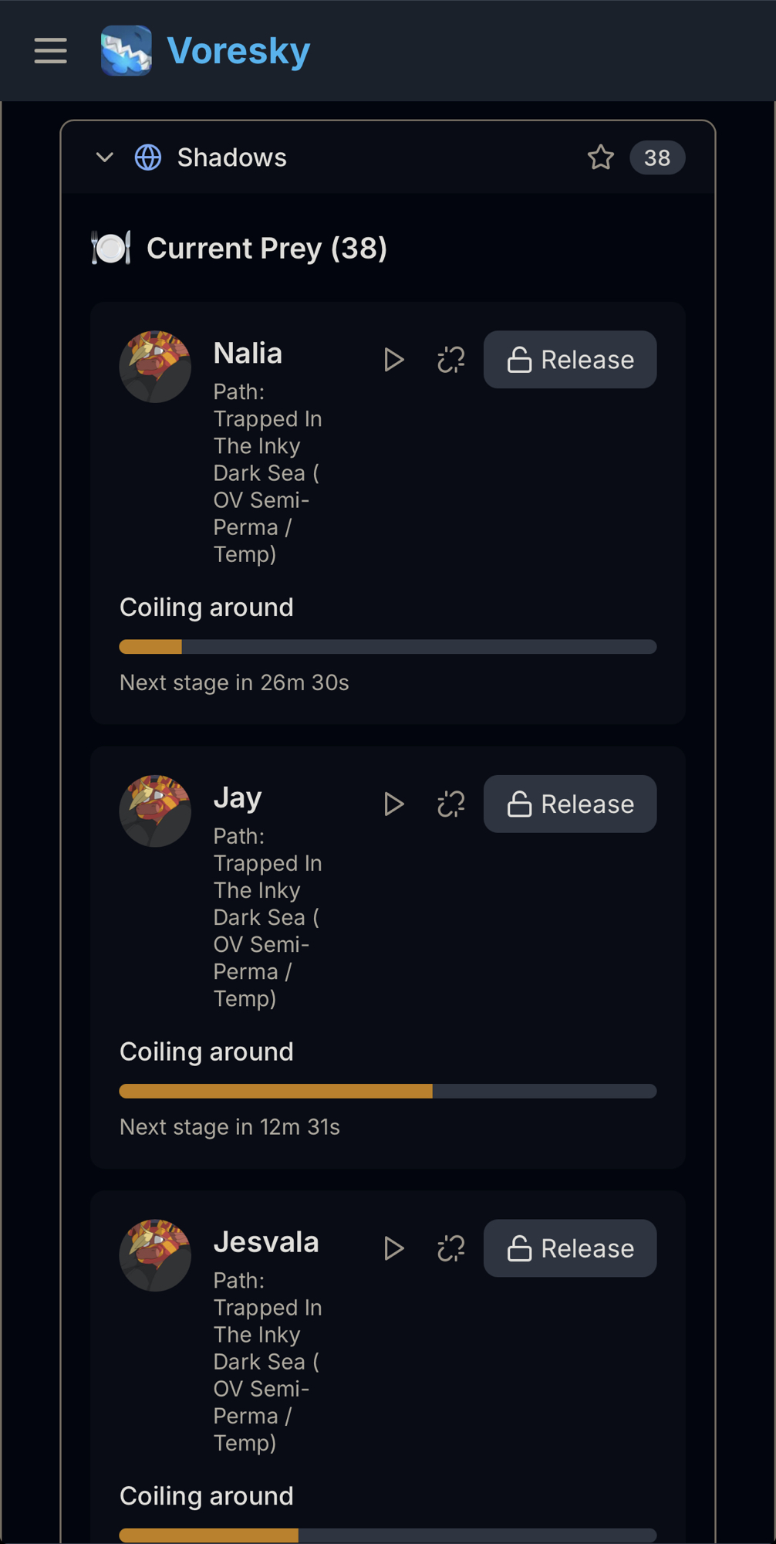Release Jesvala with the Release button
Image resolution: width=776 pixels, height=1544 pixels.
coord(570,1248)
